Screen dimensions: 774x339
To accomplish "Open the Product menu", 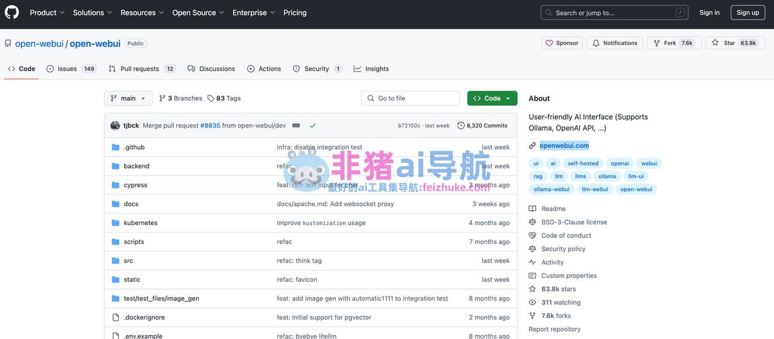I will click(47, 13).
